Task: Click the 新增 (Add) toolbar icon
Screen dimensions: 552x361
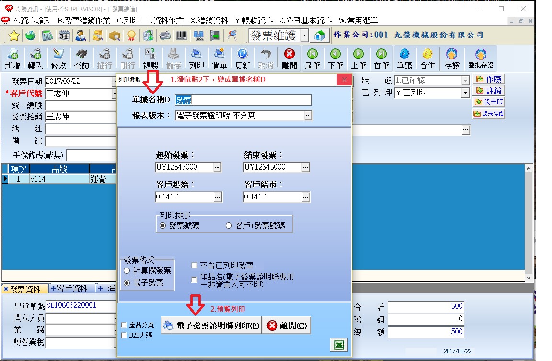Action: point(12,58)
